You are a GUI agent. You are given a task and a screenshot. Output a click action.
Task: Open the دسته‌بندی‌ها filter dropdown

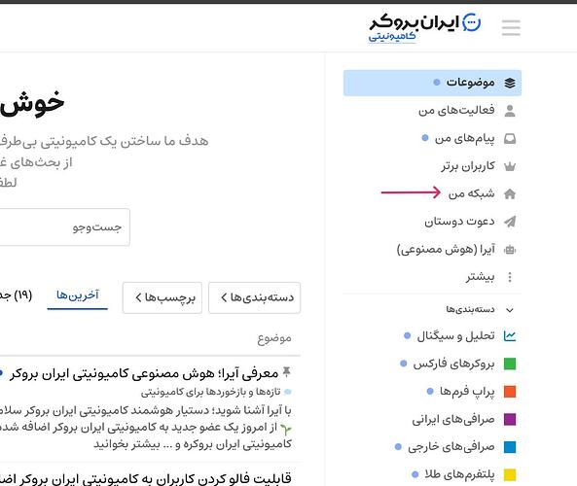click(x=254, y=297)
